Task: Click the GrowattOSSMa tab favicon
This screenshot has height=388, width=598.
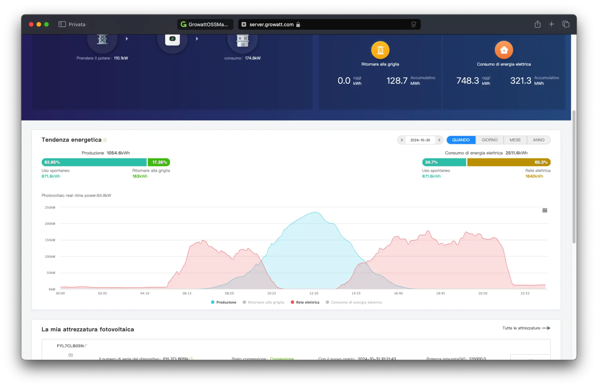Action: [x=183, y=24]
